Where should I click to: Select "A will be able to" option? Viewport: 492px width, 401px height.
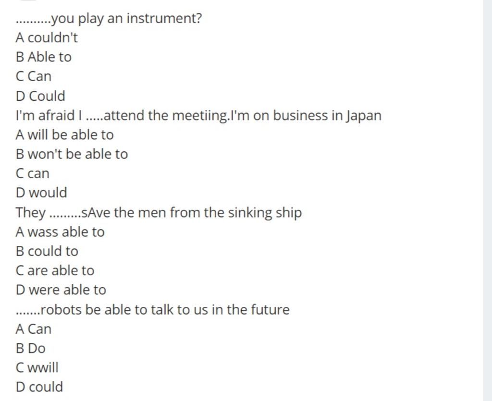tap(65, 135)
